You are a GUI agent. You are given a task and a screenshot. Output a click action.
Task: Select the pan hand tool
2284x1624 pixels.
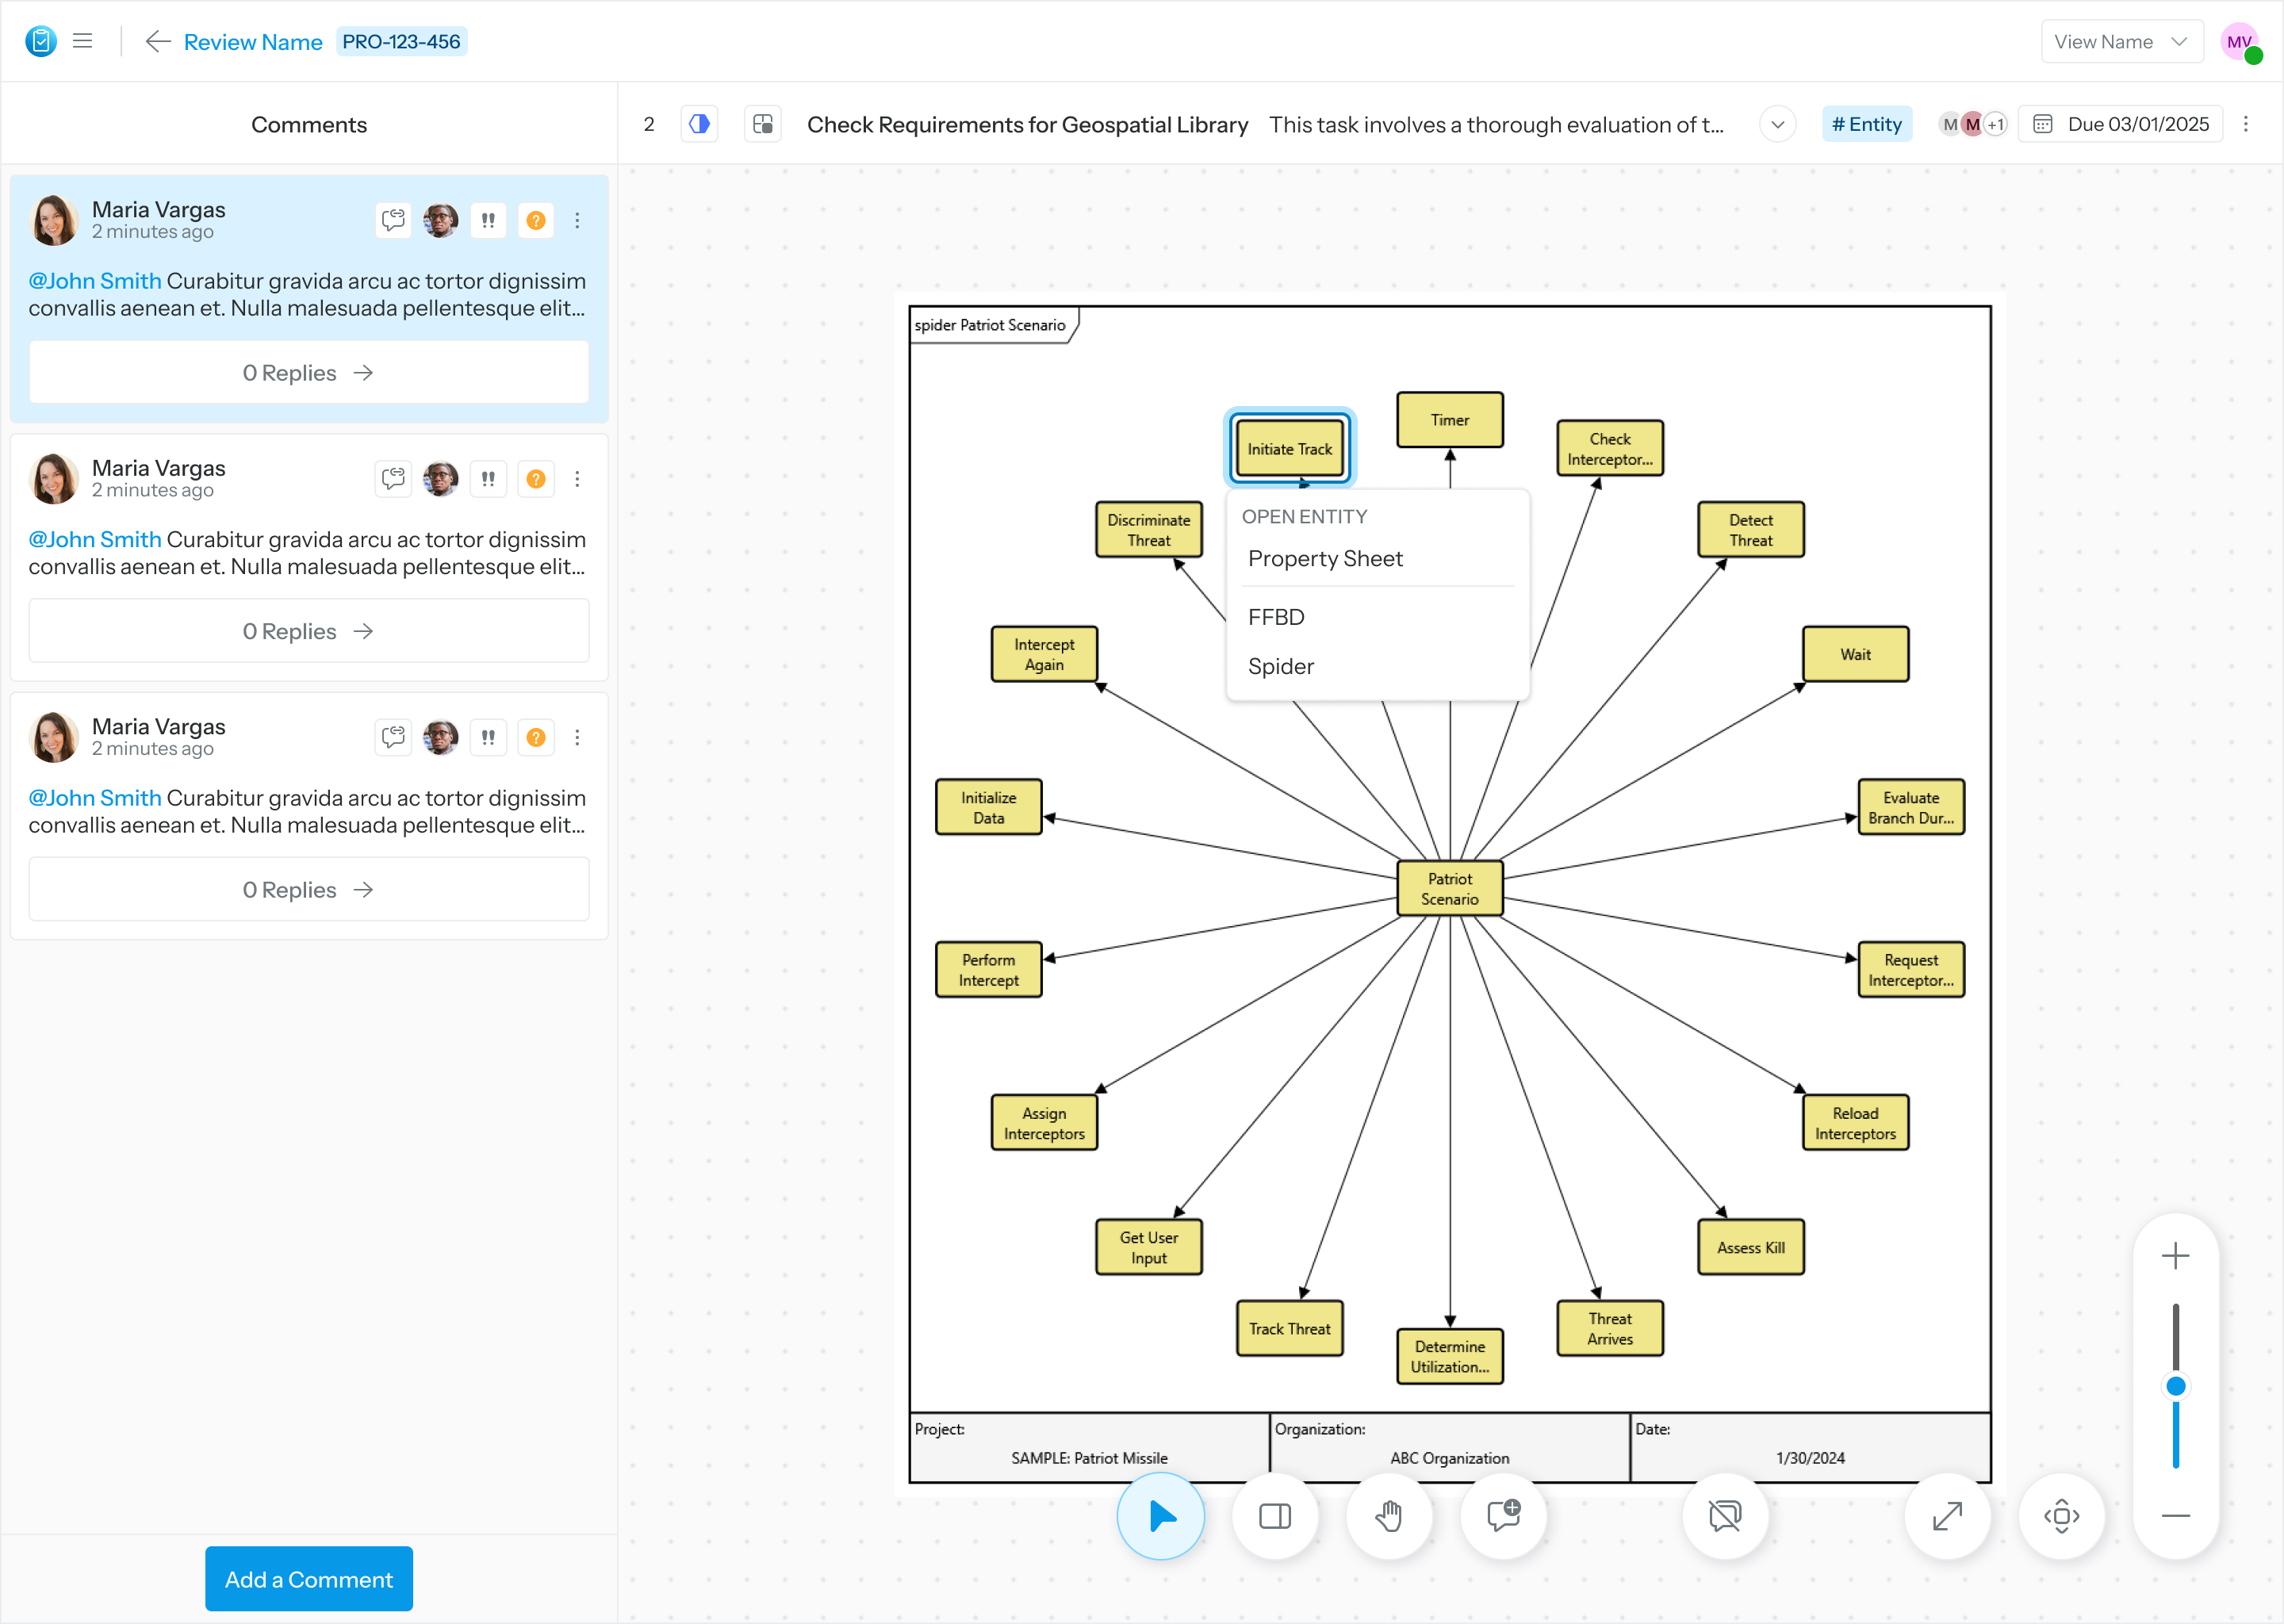(1389, 1516)
